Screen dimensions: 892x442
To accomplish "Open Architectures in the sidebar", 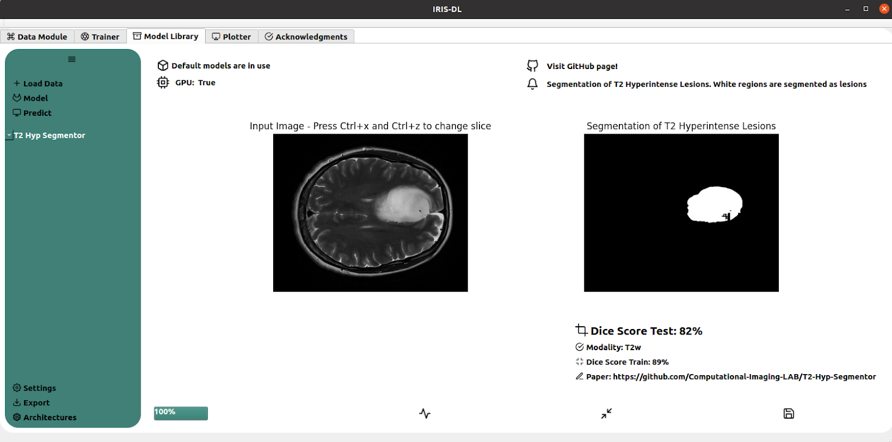I will (45, 418).
